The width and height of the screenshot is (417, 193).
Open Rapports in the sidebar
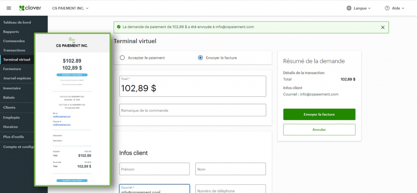(11, 32)
